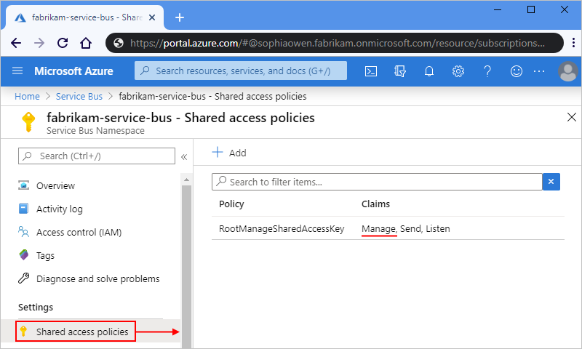
Task: Clear the policy filter search box
Action: (x=551, y=182)
